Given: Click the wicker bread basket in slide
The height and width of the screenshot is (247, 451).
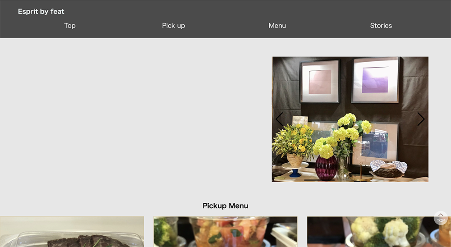Looking at the screenshot, I should (388, 169).
